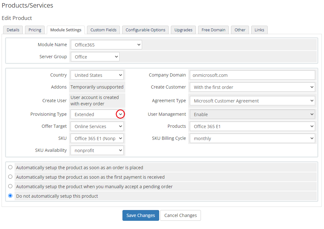Select setup on manually accepting pending order

(10, 186)
